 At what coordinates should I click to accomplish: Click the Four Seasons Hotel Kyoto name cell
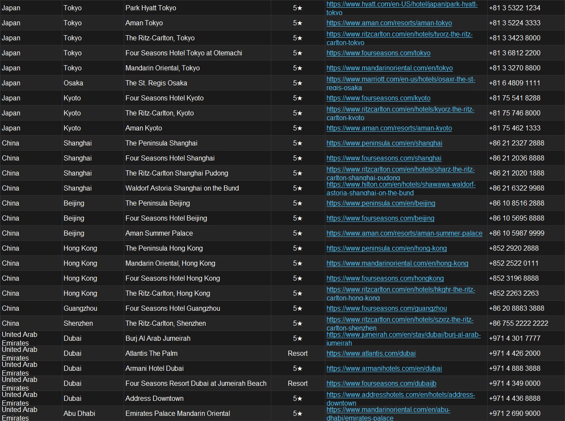pyautogui.click(x=197, y=98)
